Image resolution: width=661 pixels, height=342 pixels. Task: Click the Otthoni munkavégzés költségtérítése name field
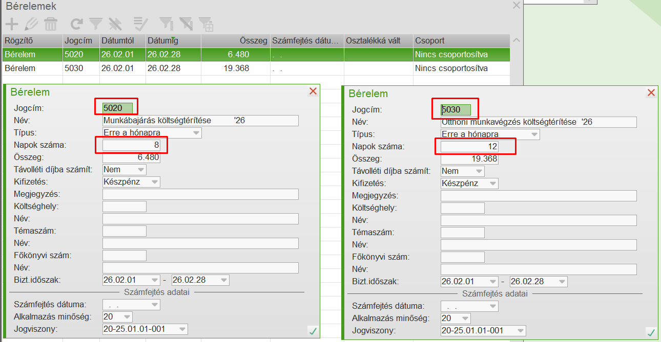(x=539, y=122)
